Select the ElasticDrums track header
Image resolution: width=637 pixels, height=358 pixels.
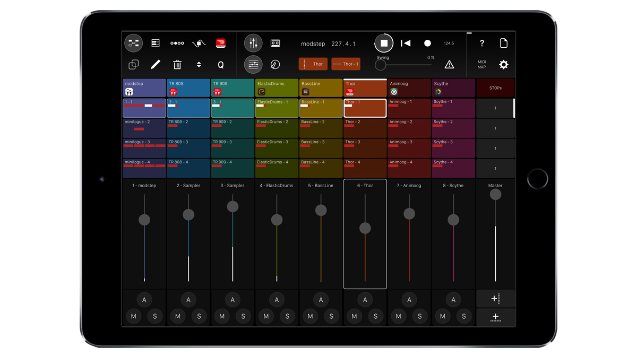point(277,88)
